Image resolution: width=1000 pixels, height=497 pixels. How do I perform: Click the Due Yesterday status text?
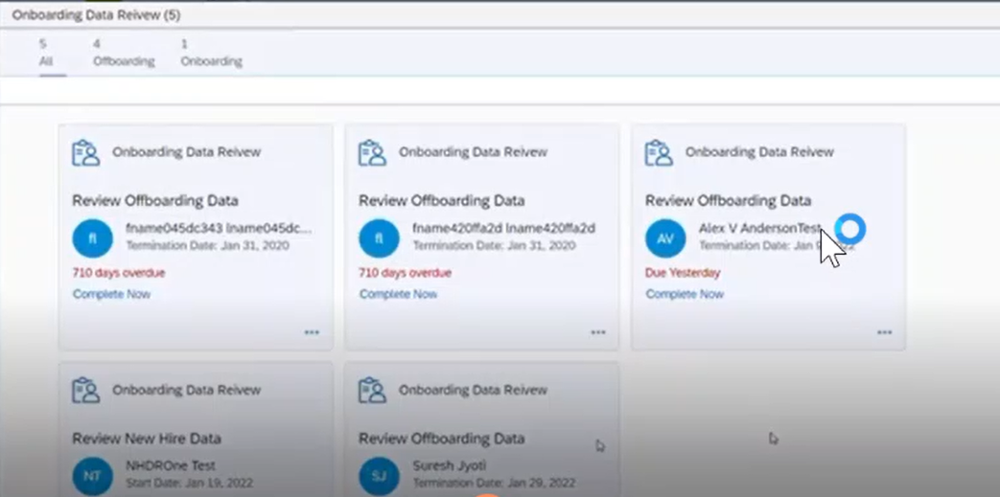683,273
